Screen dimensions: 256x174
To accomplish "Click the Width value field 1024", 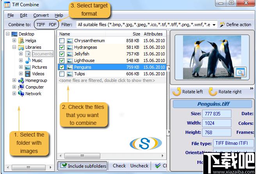I will 217,123.
